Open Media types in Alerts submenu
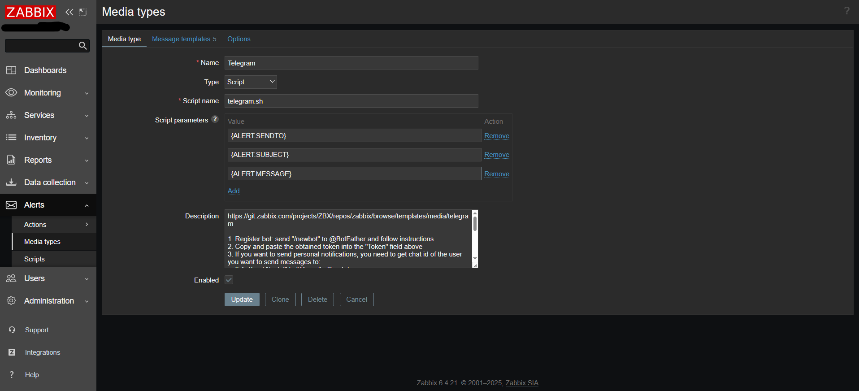Viewport: 859px width, 391px height. click(42, 242)
